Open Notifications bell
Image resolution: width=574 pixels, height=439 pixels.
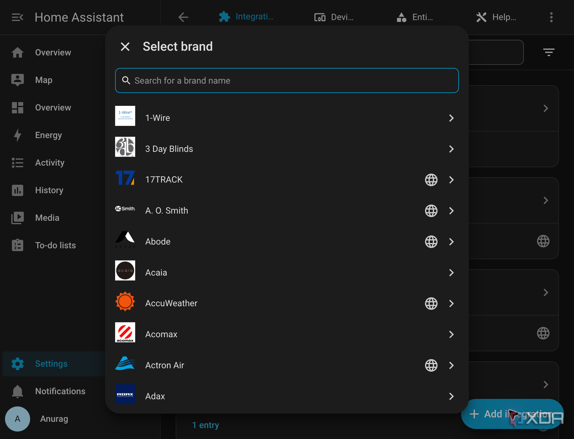point(18,391)
